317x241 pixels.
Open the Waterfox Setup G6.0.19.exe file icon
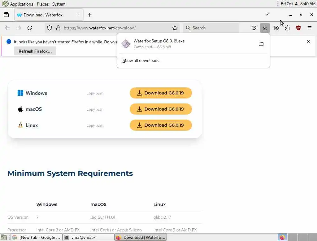click(x=126, y=44)
